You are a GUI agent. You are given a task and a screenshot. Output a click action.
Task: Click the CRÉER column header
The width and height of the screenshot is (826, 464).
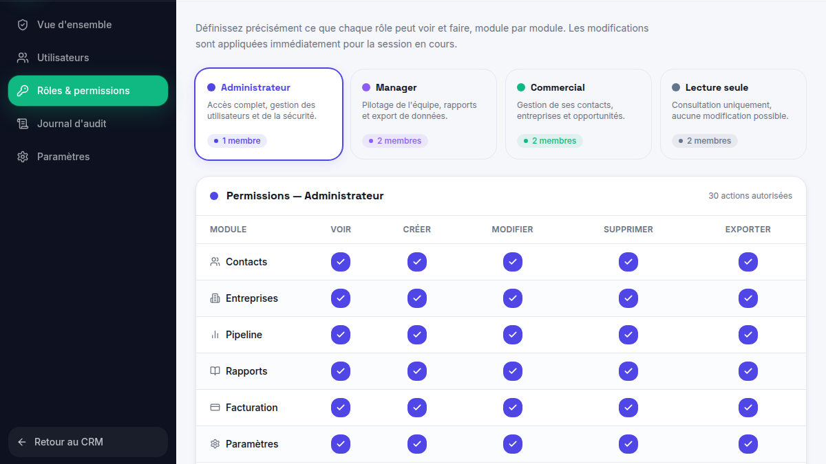(417, 230)
